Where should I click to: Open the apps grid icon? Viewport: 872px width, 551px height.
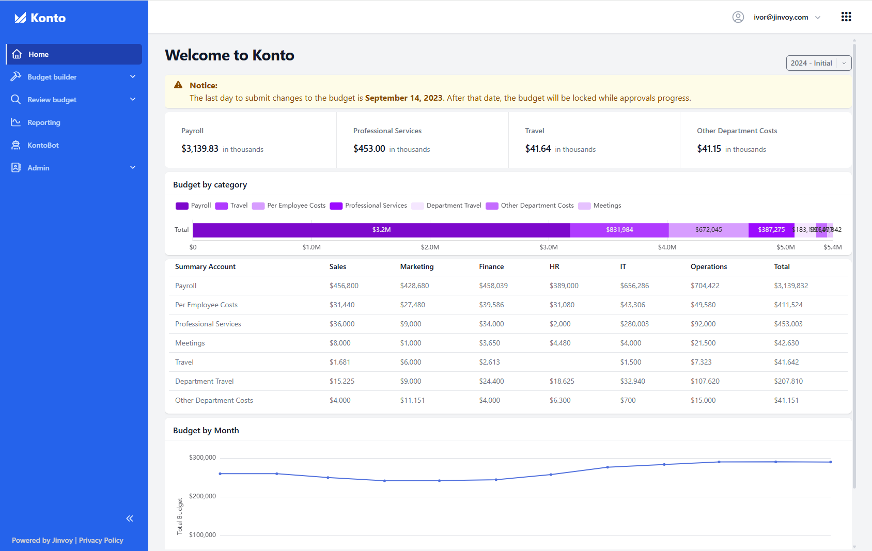pyautogui.click(x=846, y=17)
